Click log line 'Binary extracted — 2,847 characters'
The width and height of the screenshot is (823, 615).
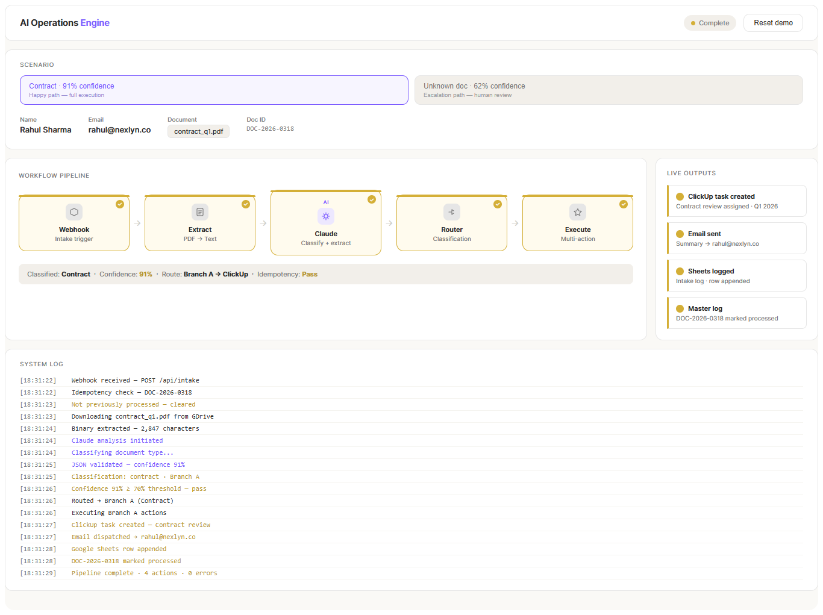pos(135,429)
